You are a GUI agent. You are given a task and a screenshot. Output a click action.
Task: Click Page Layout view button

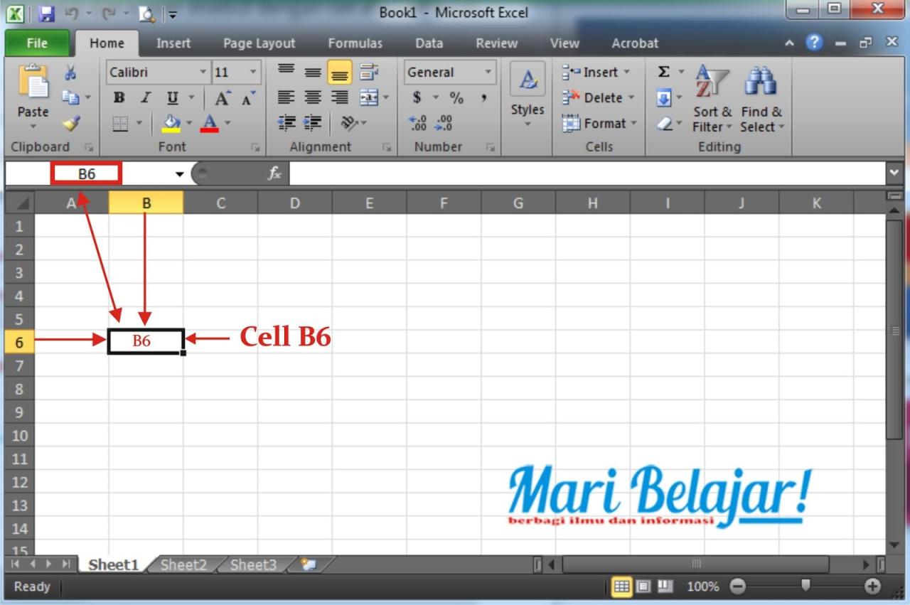tap(643, 587)
